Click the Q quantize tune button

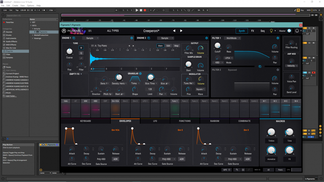tap(81, 53)
